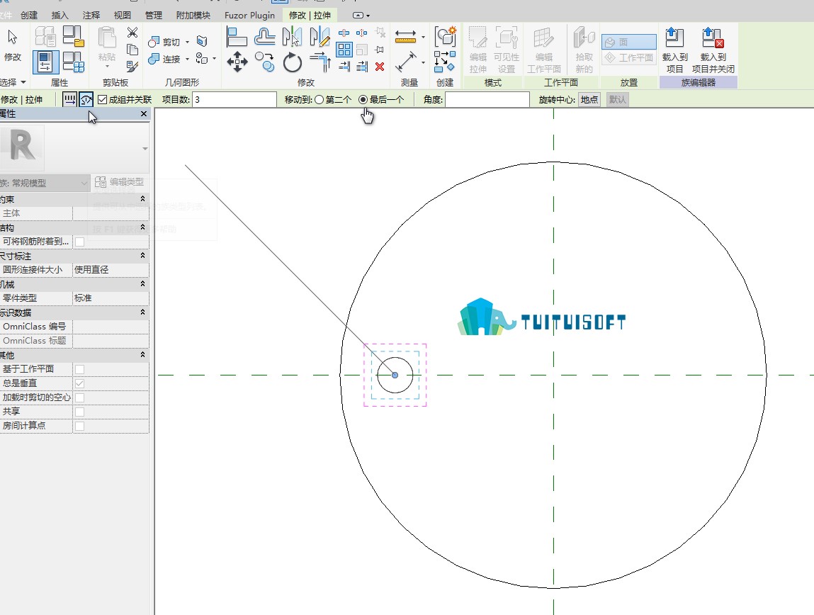Switch to the 视图 ribbon tab
Image resolution: width=814 pixels, height=615 pixels.
pos(122,15)
